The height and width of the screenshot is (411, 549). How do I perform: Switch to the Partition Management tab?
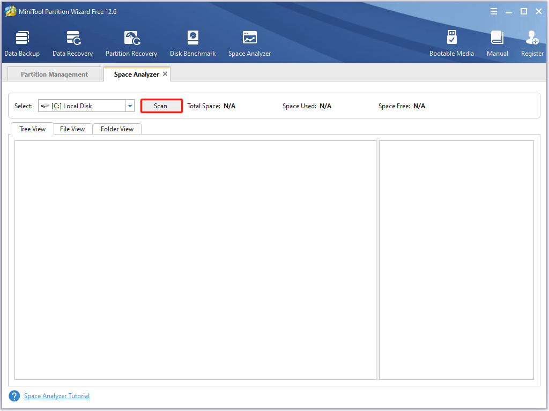[54, 74]
